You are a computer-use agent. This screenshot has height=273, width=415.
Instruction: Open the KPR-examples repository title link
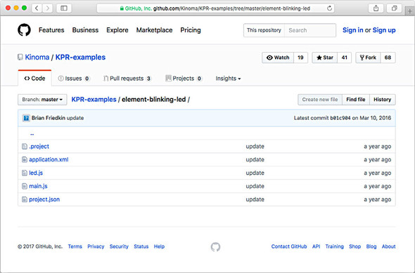[x=80, y=58]
